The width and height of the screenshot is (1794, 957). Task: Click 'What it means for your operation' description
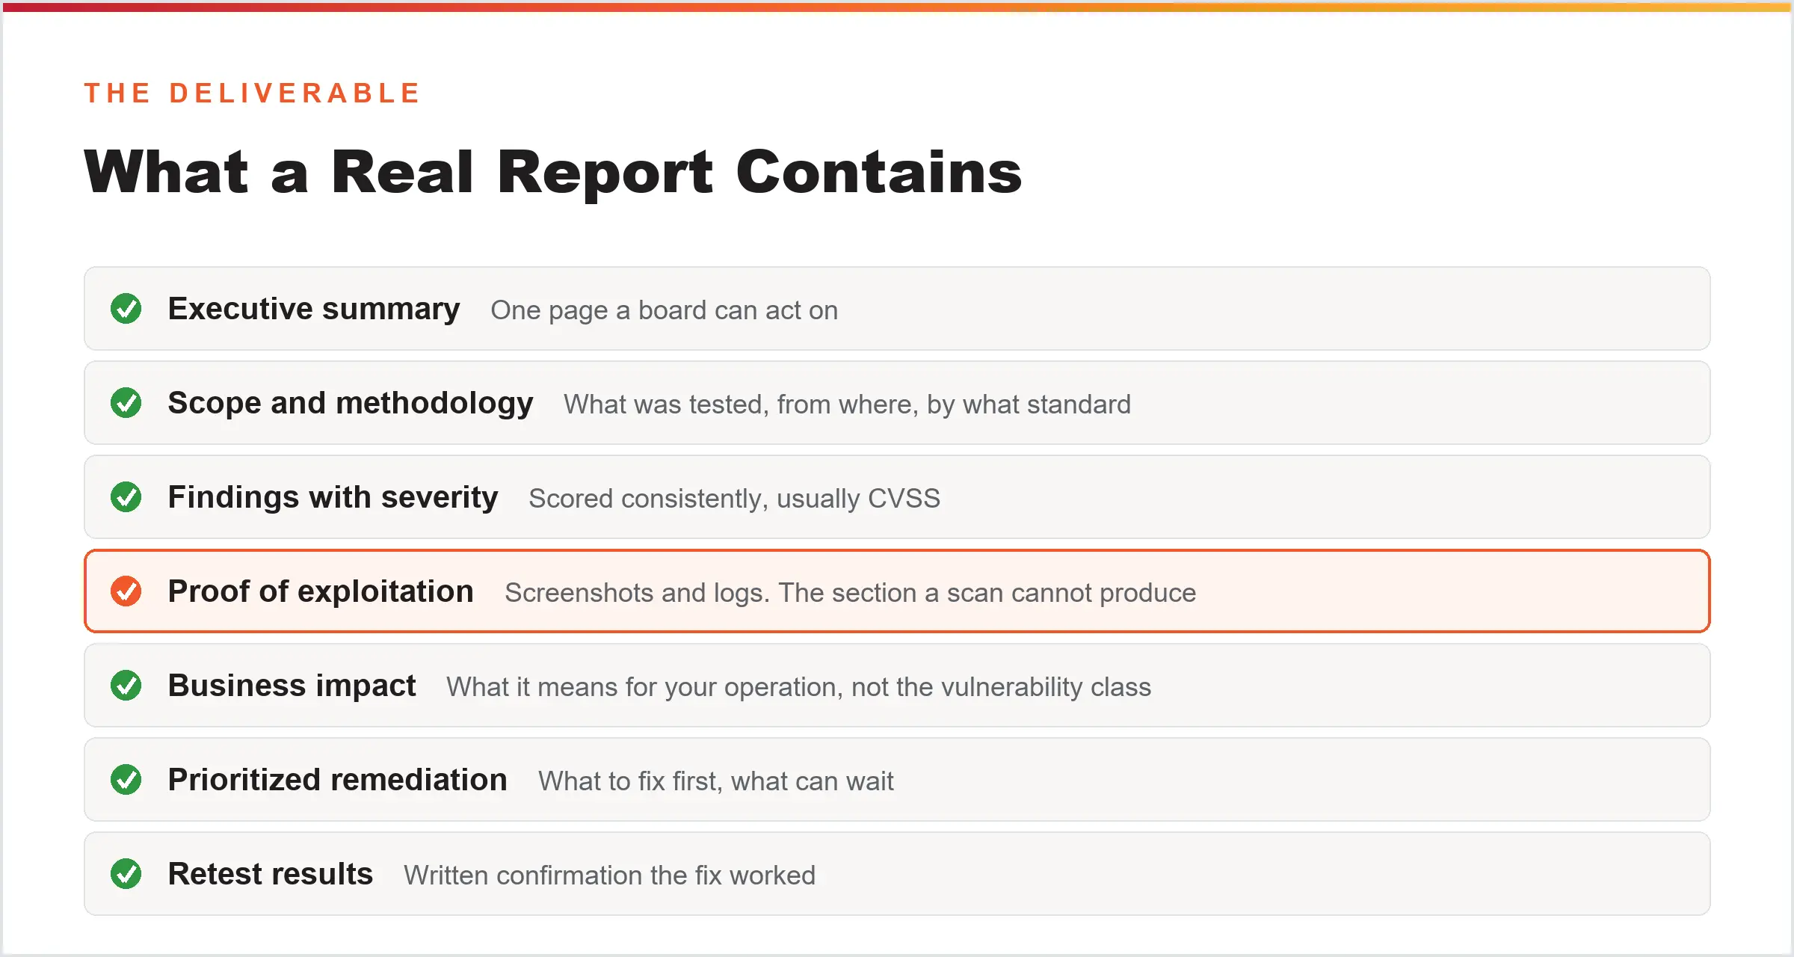799,687
